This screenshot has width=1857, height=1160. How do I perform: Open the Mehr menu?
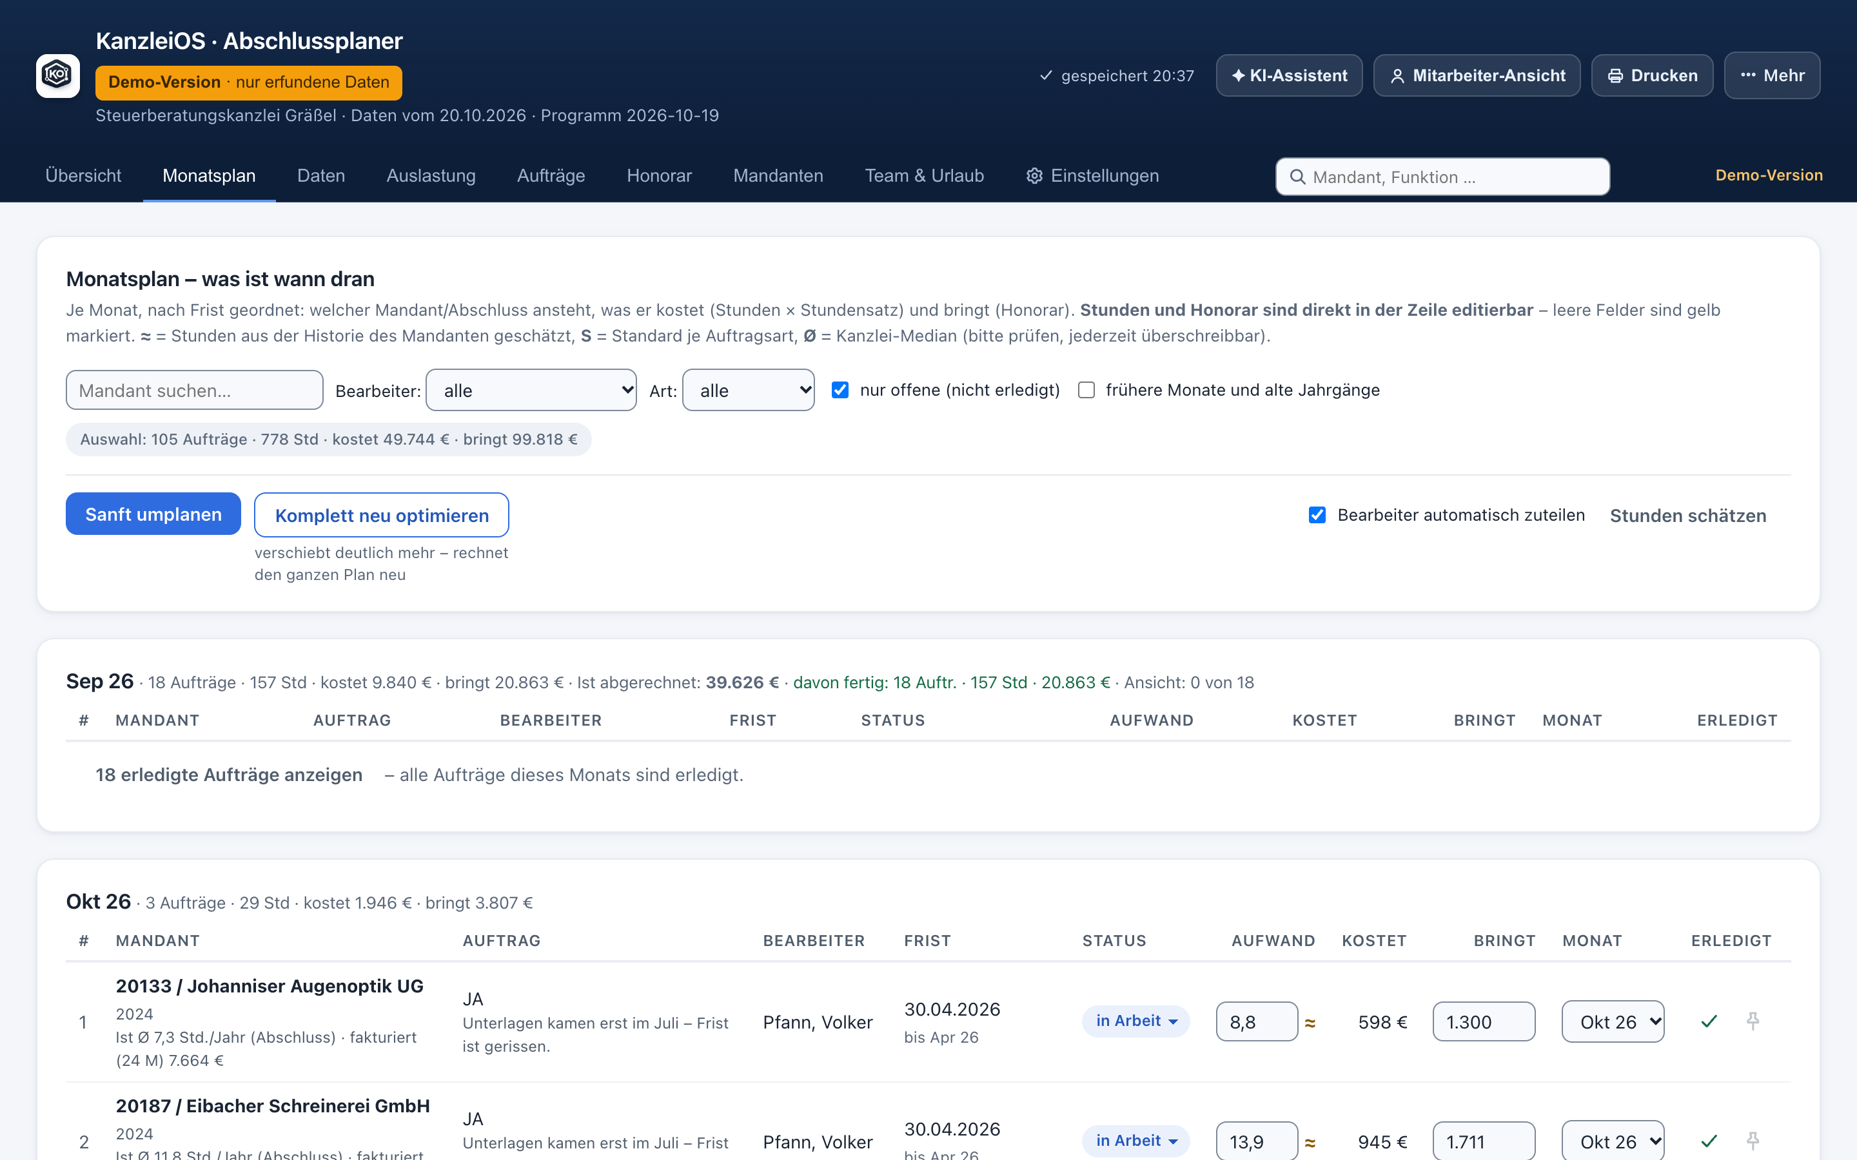pos(1772,75)
